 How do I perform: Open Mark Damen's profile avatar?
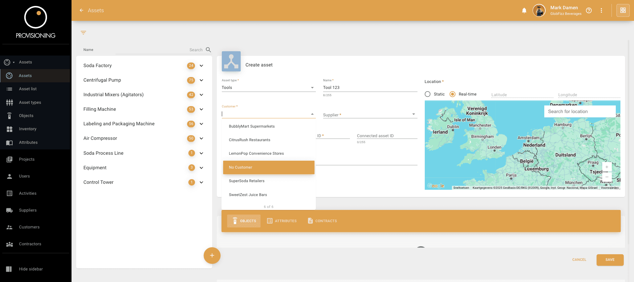(539, 11)
